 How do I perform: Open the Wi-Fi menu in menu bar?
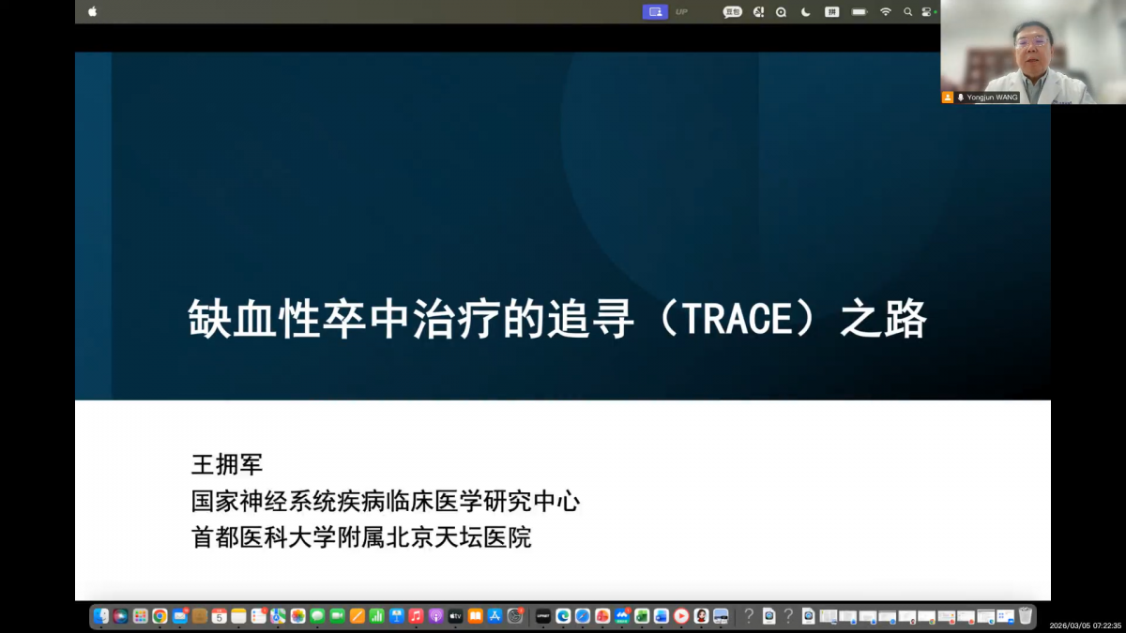click(x=885, y=12)
